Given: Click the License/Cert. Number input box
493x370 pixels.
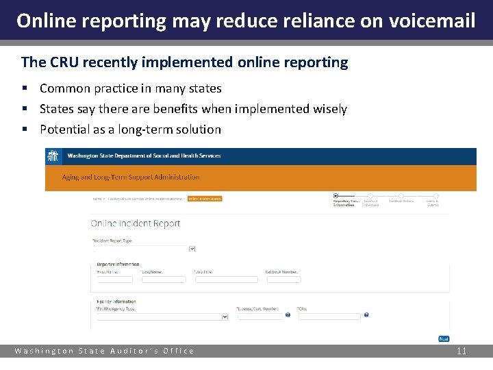Looking at the screenshot, I should point(260,317).
